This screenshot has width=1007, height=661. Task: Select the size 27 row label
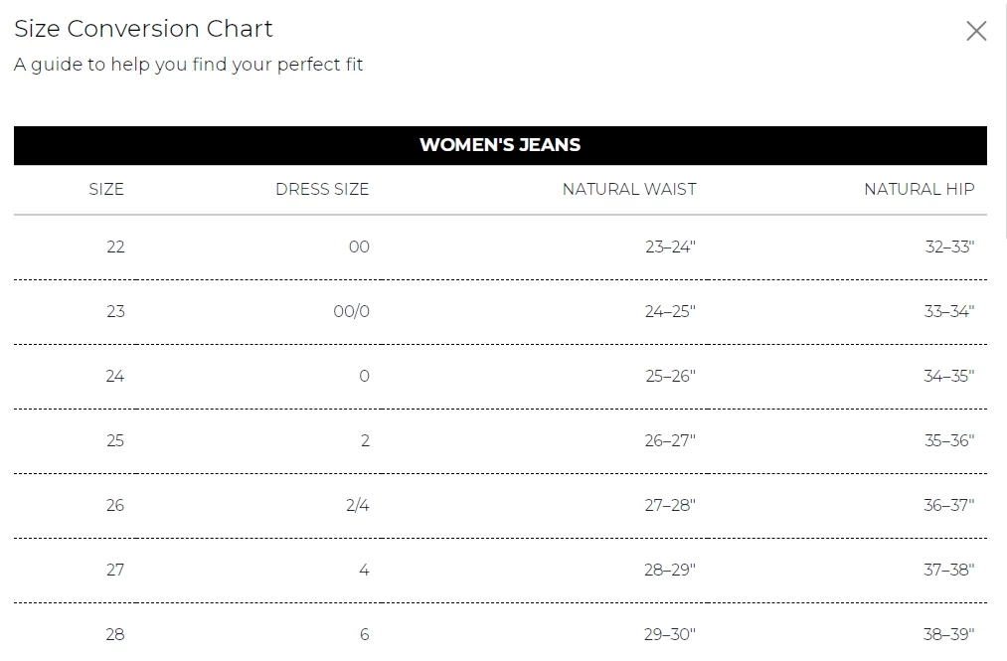click(x=115, y=570)
